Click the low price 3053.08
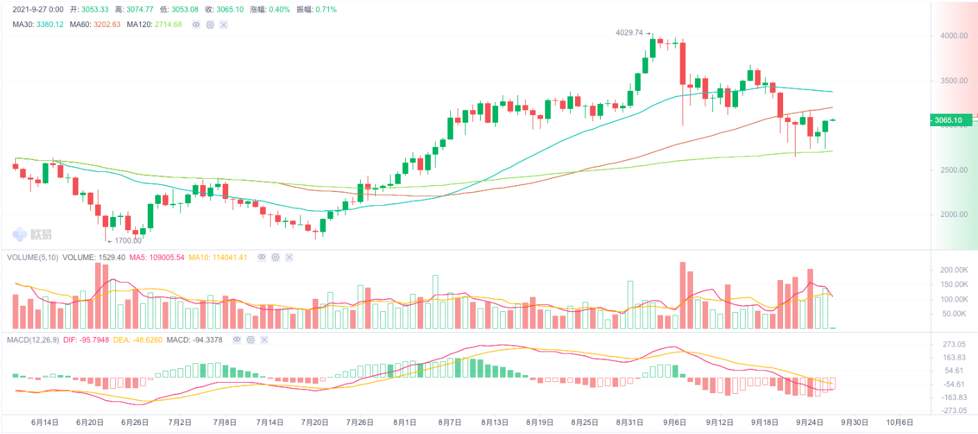The image size is (978, 434). [x=184, y=10]
